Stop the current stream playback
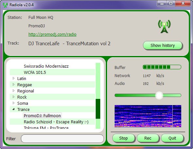 123,138
